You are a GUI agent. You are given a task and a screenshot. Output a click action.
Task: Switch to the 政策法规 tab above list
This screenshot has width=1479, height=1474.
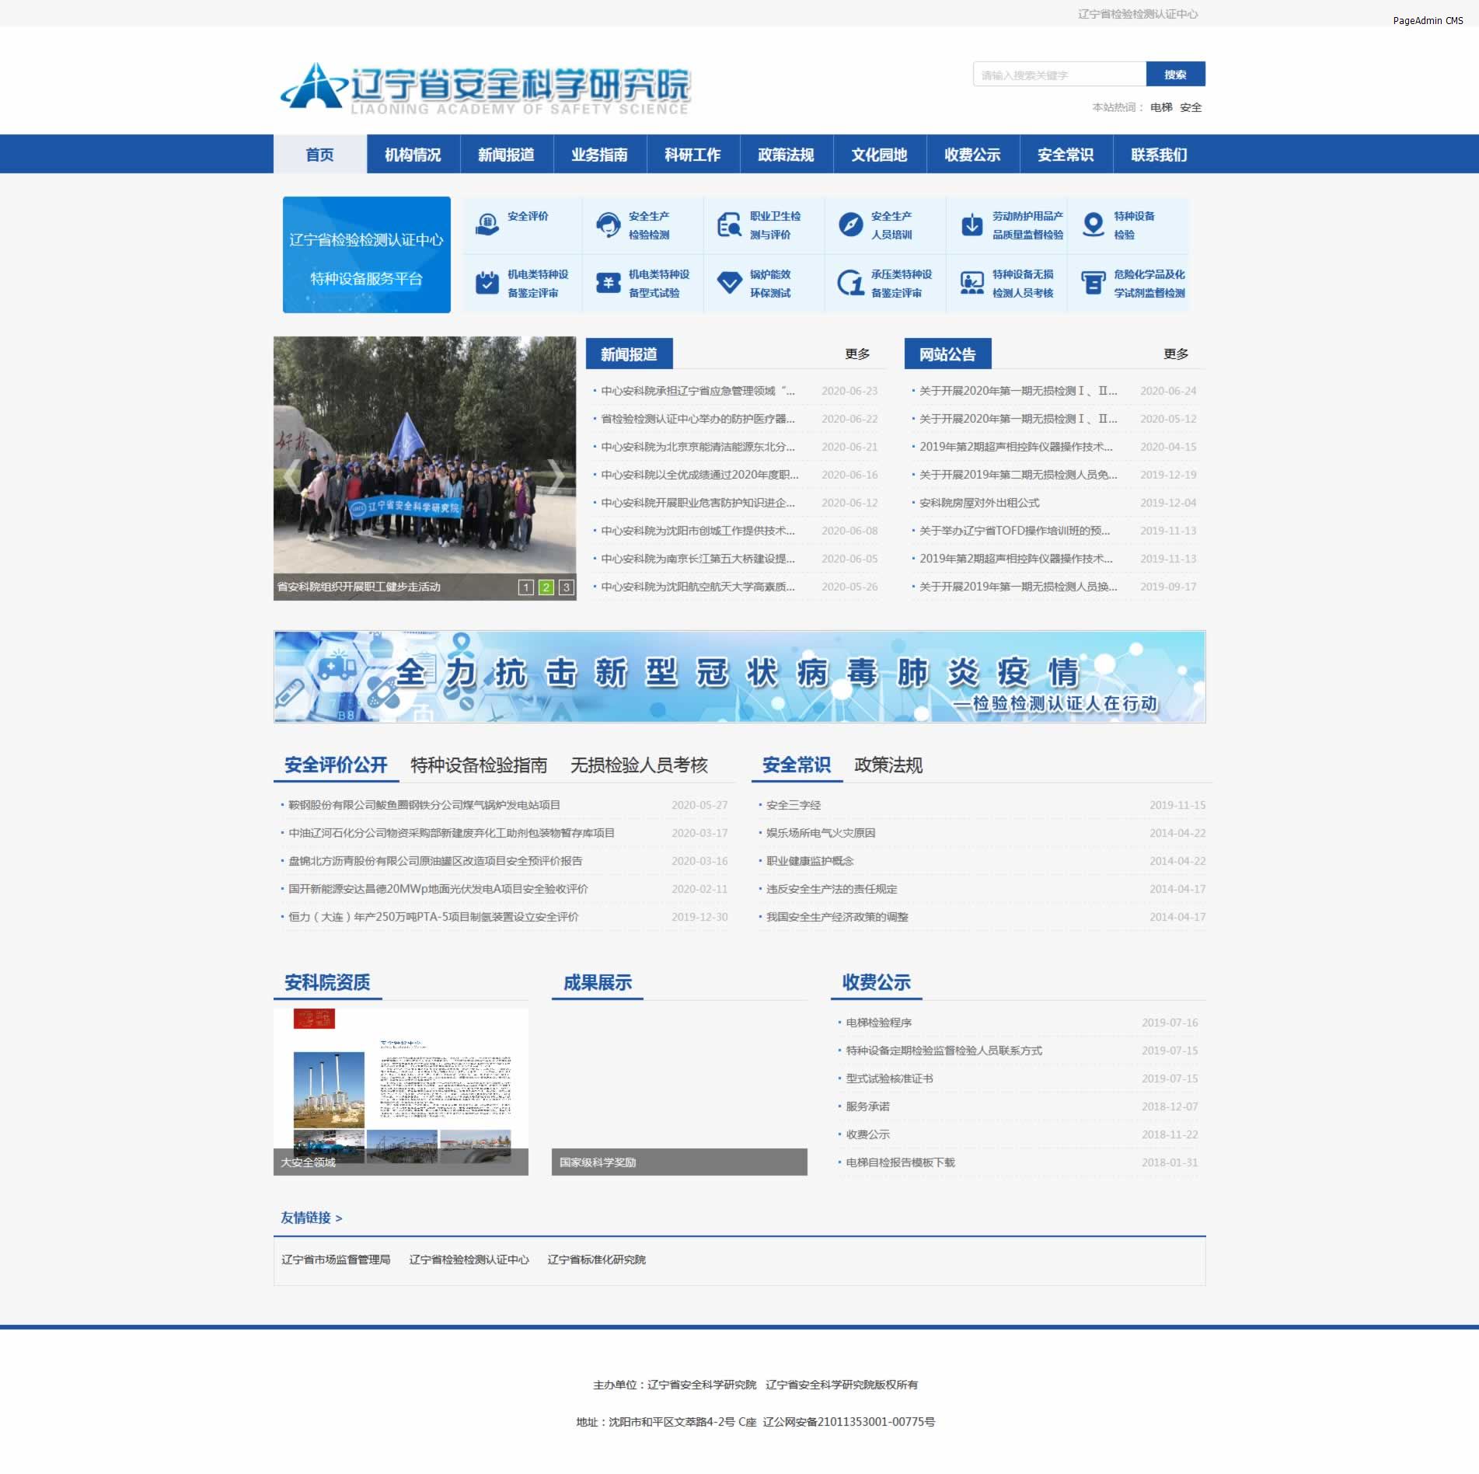point(888,765)
